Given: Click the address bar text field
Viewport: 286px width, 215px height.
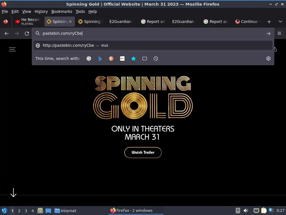Looking at the screenshot, I should pyautogui.click(x=153, y=33).
